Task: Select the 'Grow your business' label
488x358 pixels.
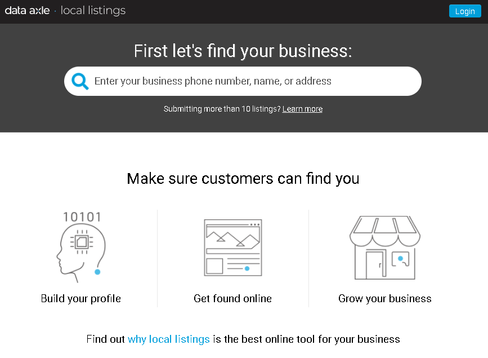Action: pos(385,298)
